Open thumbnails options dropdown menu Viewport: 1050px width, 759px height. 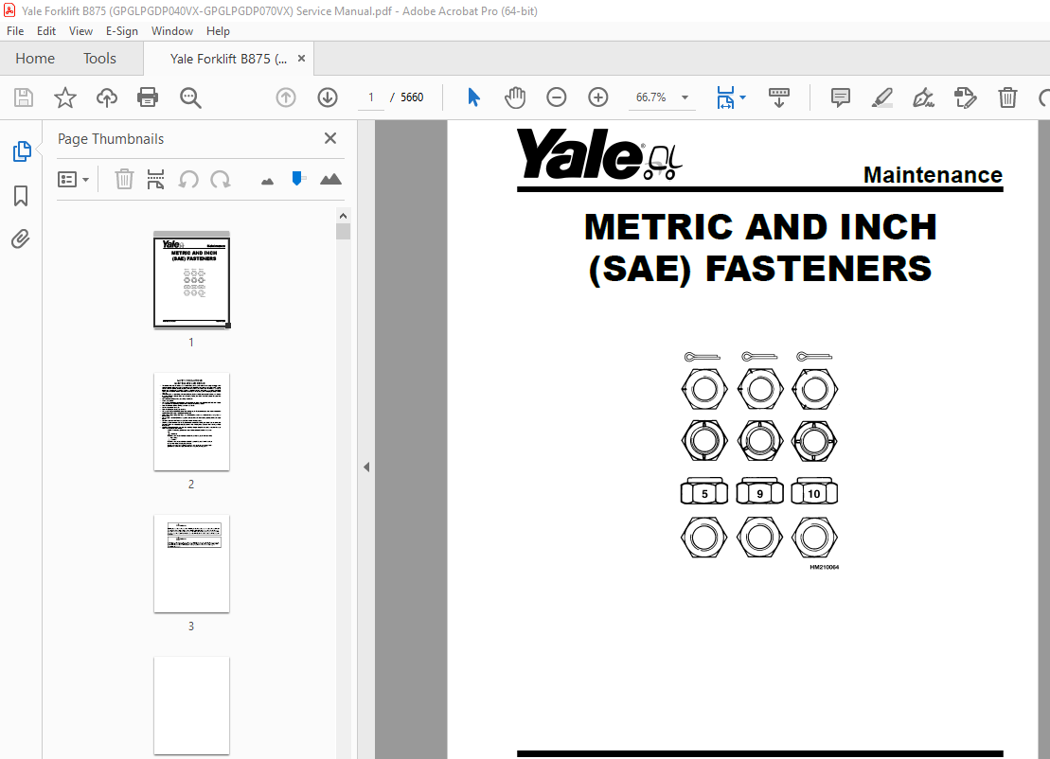[x=74, y=180]
